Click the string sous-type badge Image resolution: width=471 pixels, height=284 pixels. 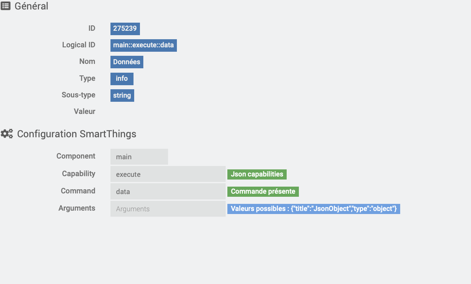(x=122, y=95)
